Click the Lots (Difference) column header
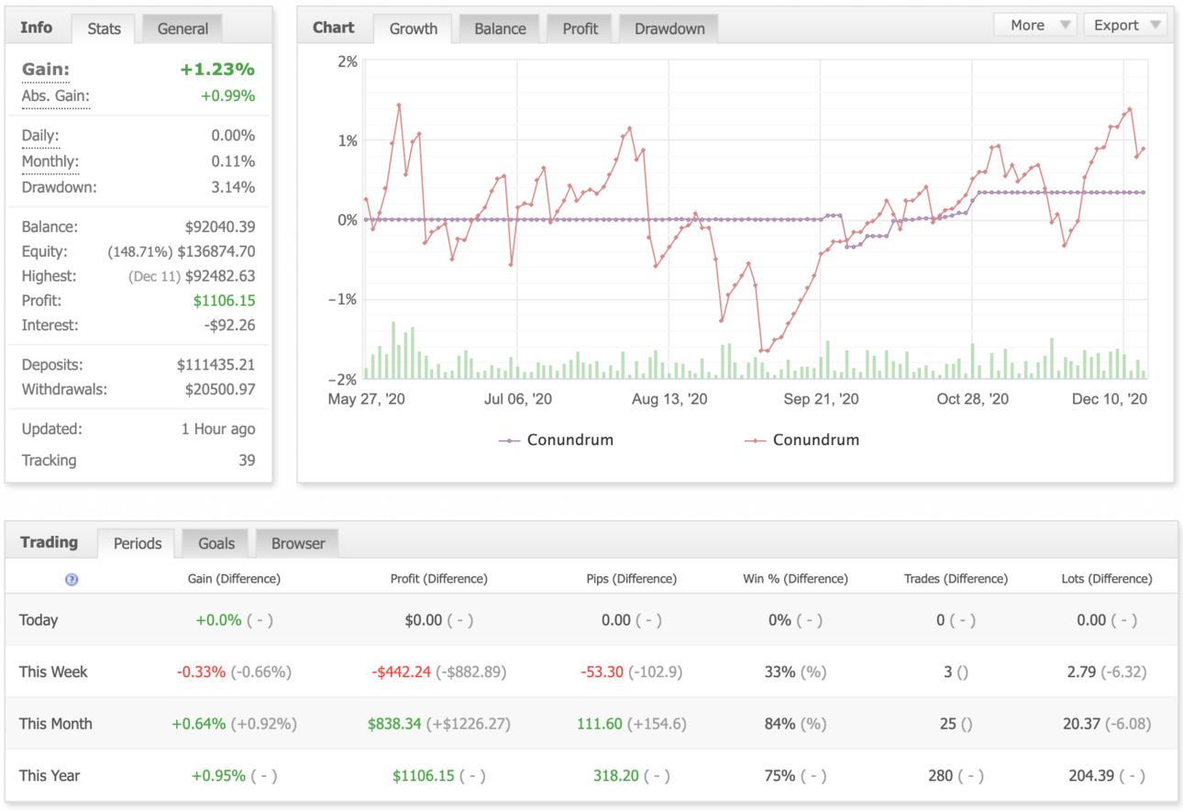 [1107, 579]
